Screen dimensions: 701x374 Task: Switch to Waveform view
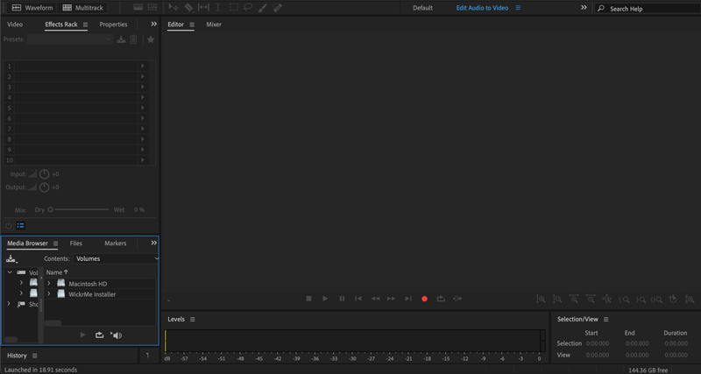(x=32, y=8)
